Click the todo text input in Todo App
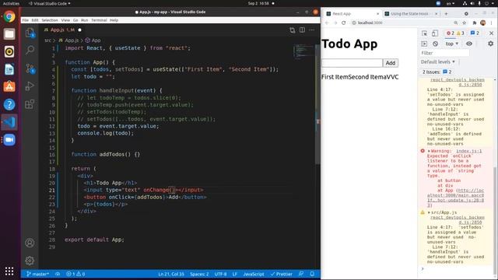Screen dimensions: 498x280 (352, 63)
